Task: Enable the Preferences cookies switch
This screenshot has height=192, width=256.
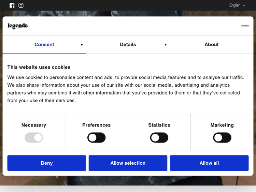Action: point(97,138)
